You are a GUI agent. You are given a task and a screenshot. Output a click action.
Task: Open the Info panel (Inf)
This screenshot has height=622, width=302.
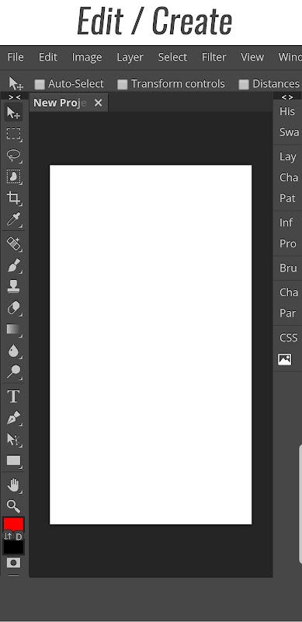[286, 222]
